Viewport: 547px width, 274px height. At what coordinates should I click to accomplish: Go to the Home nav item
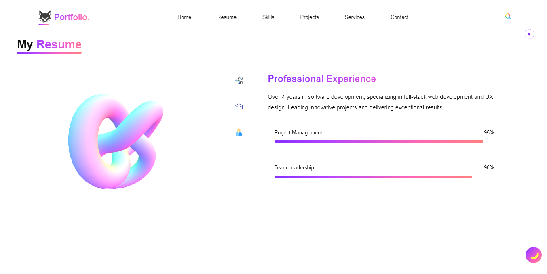point(184,17)
